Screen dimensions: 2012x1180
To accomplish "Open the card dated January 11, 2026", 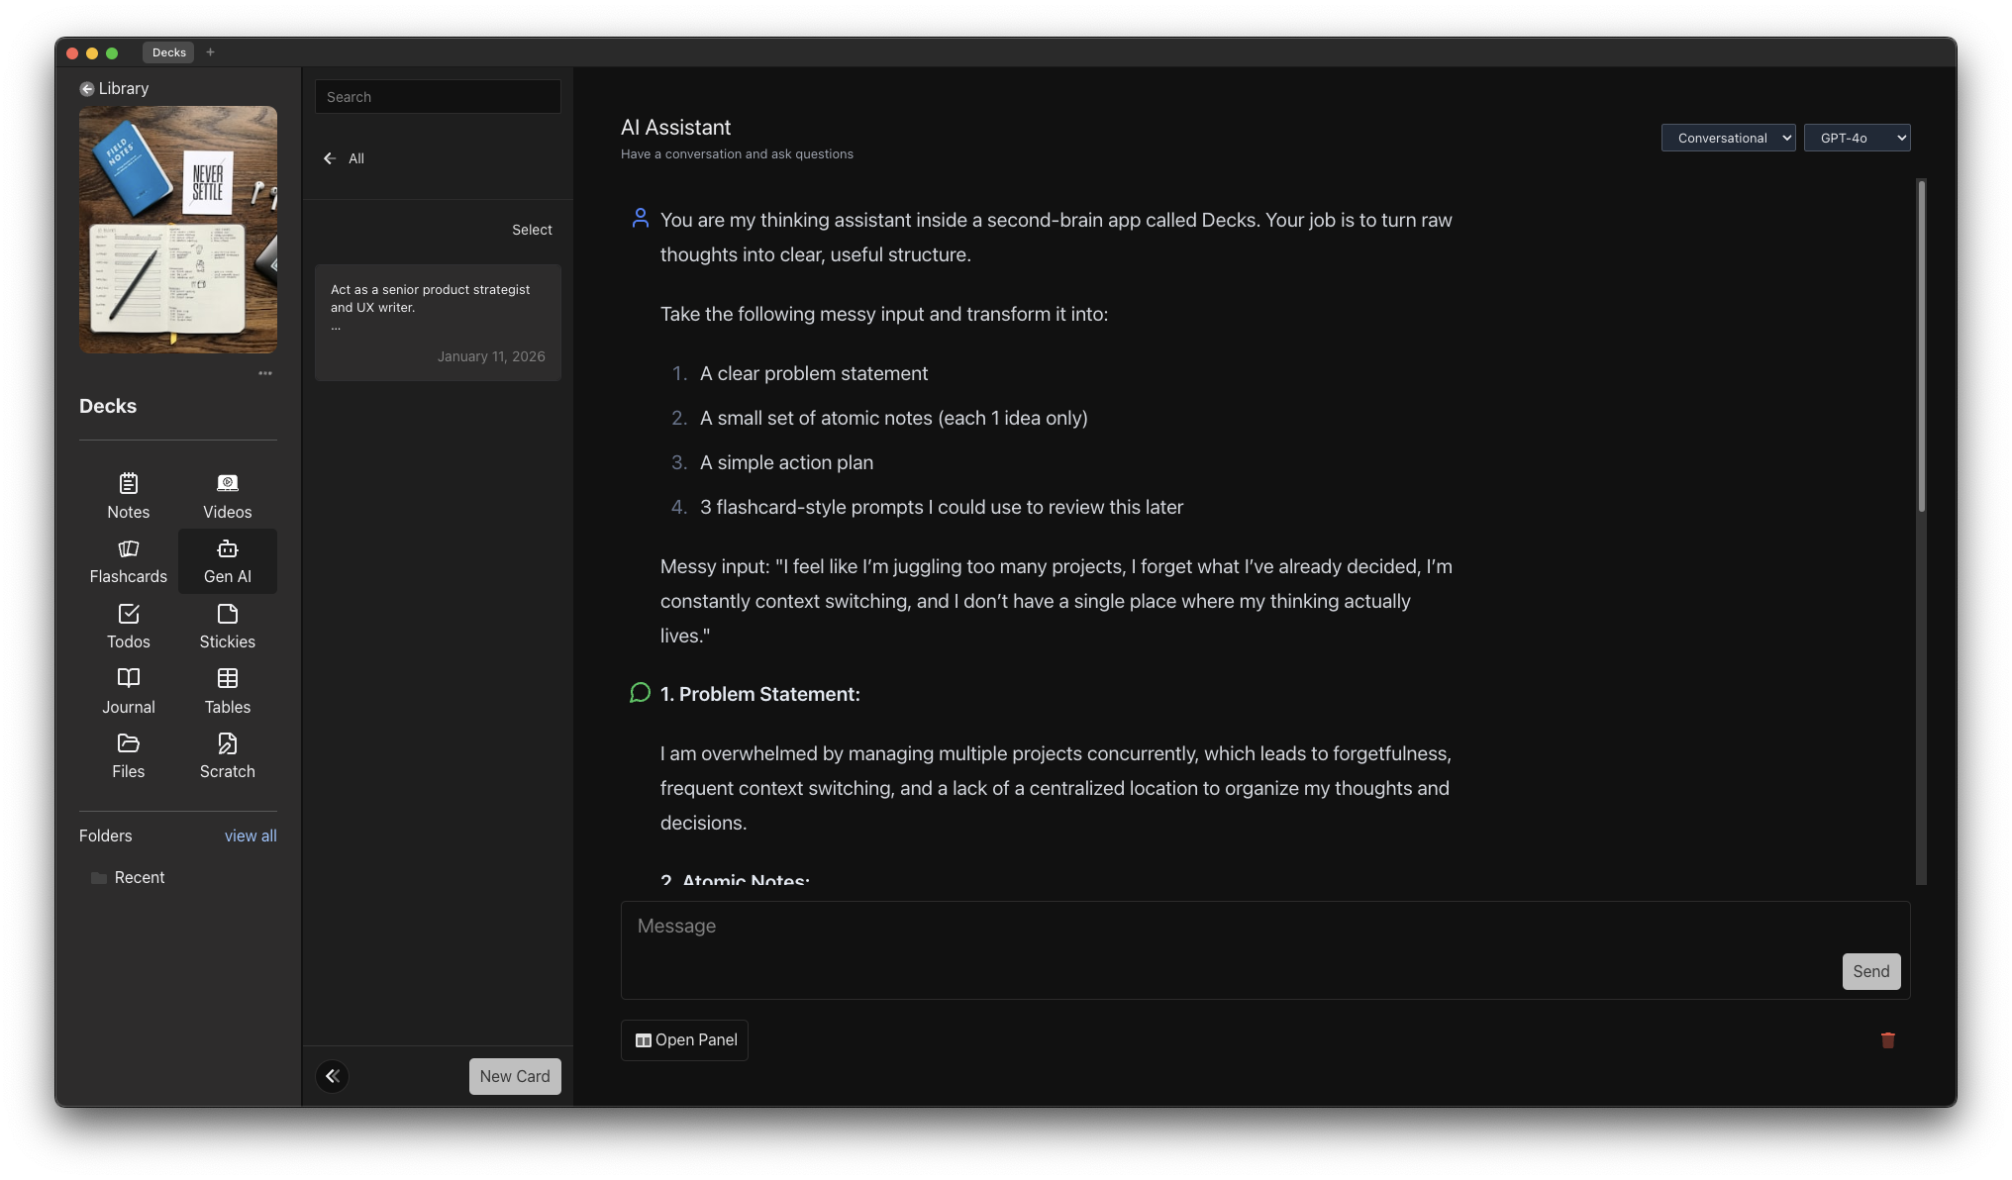I will 438,322.
